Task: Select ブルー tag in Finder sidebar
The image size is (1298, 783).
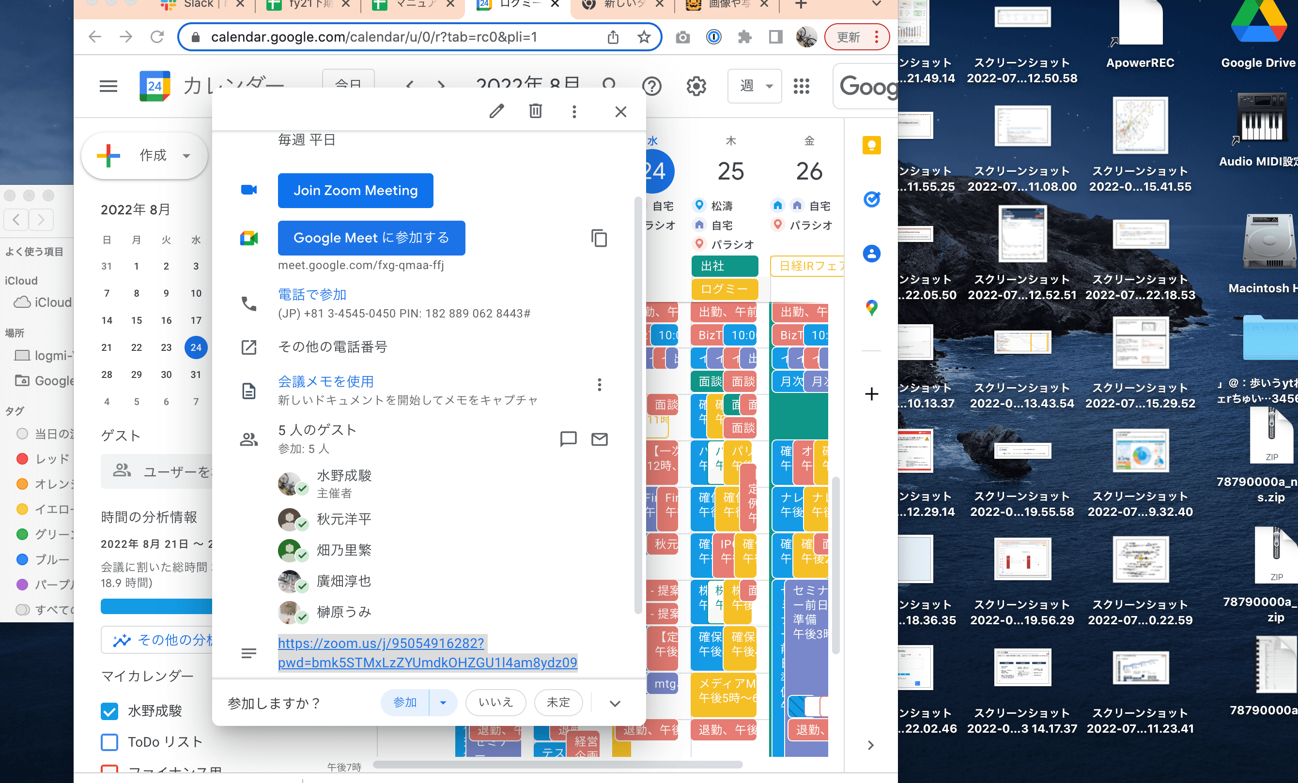Action: (x=43, y=559)
